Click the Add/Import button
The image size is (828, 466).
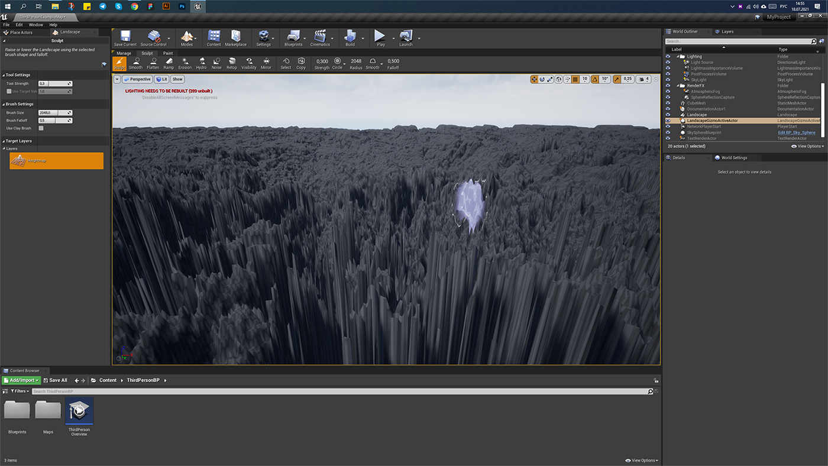[21, 380]
